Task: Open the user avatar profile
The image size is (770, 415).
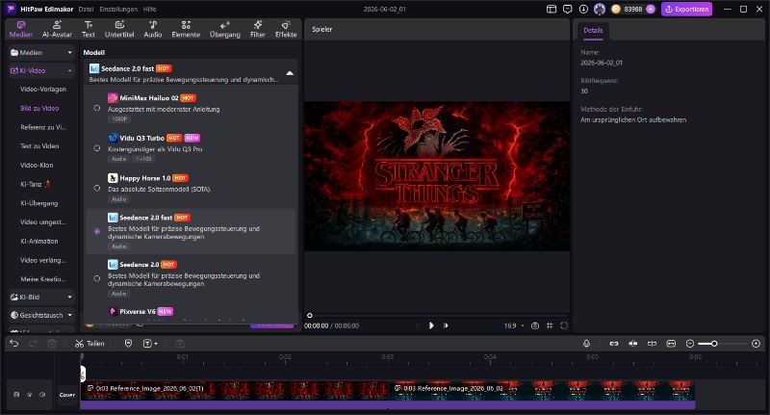Action: (599, 9)
